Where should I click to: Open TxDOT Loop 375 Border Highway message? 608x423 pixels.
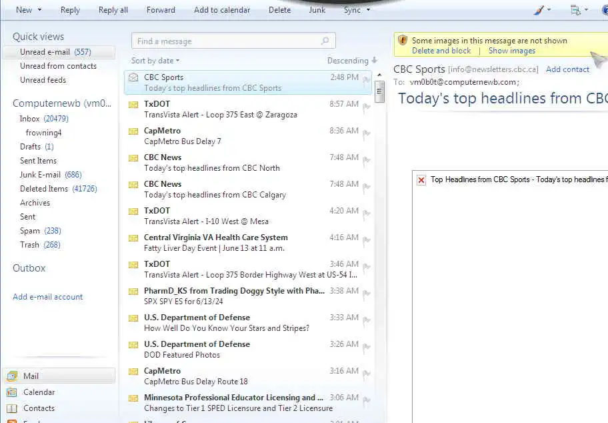tap(248, 270)
